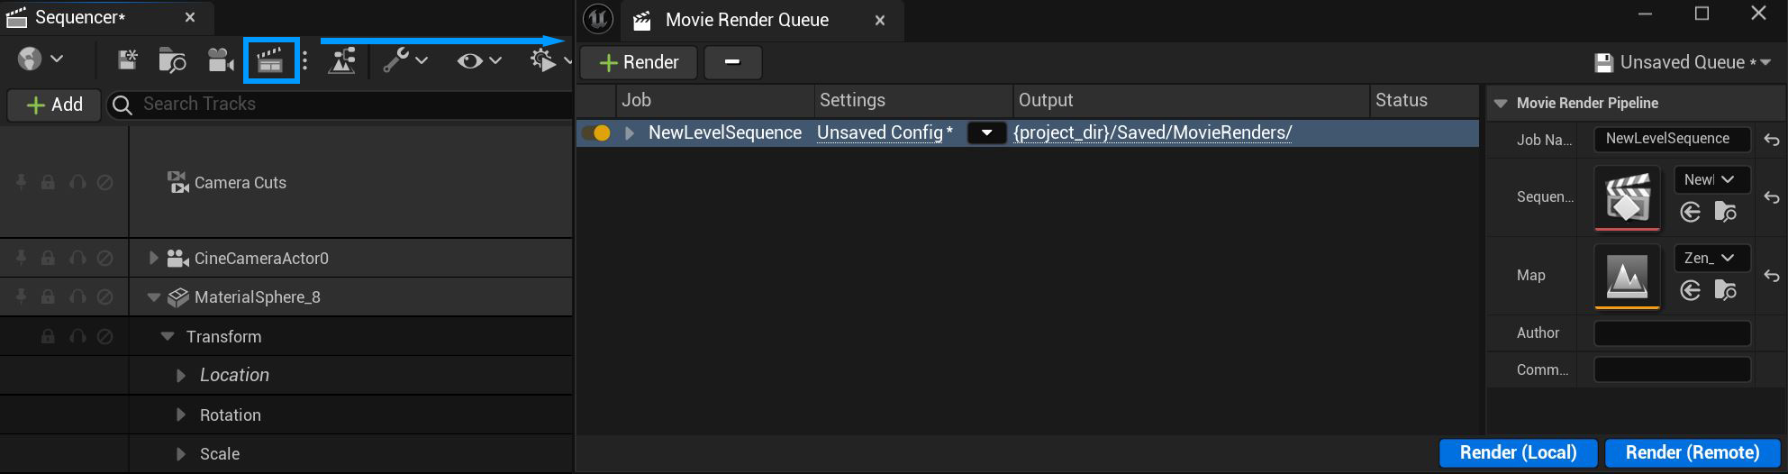Image resolution: width=1788 pixels, height=474 pixels.
Task: Lock the CineCameraActor0 track
Action: point(49,259)
